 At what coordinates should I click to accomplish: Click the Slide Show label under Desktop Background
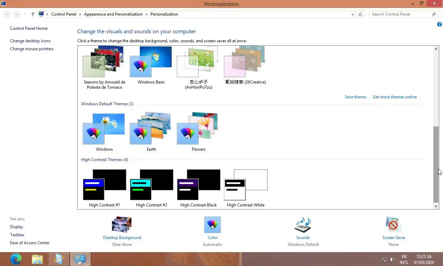point(122,245)
